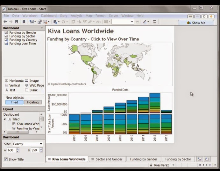Open the Analysis menu

(76, 16)
